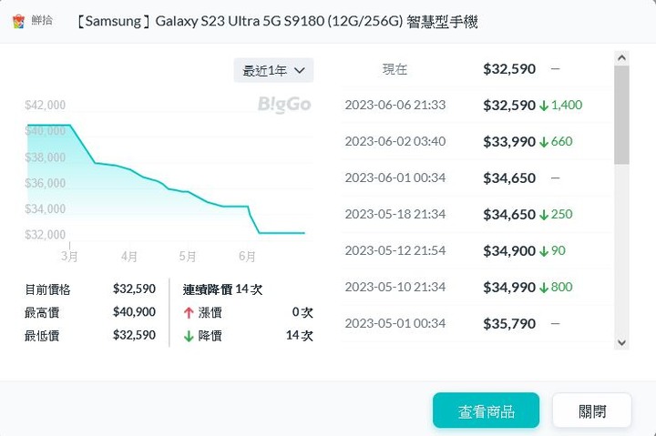Click the green down arrow beside 660
Viewport: 656px width, 436px height.
(x=544, y=142)
